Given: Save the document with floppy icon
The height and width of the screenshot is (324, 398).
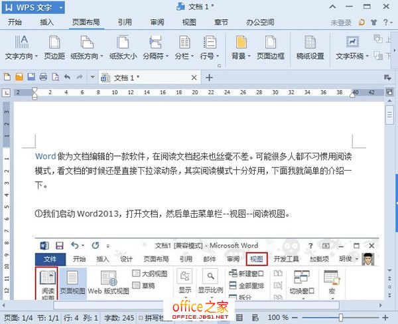Looking at the screenshot, I should 31,77.
